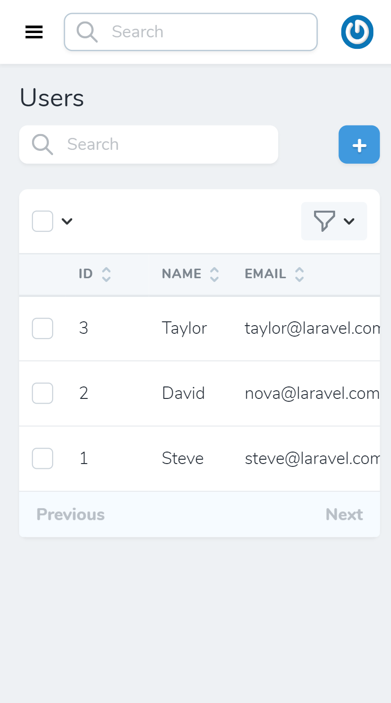
Task: Check the row checkbox for Taylor
Action: coord(42,328)
